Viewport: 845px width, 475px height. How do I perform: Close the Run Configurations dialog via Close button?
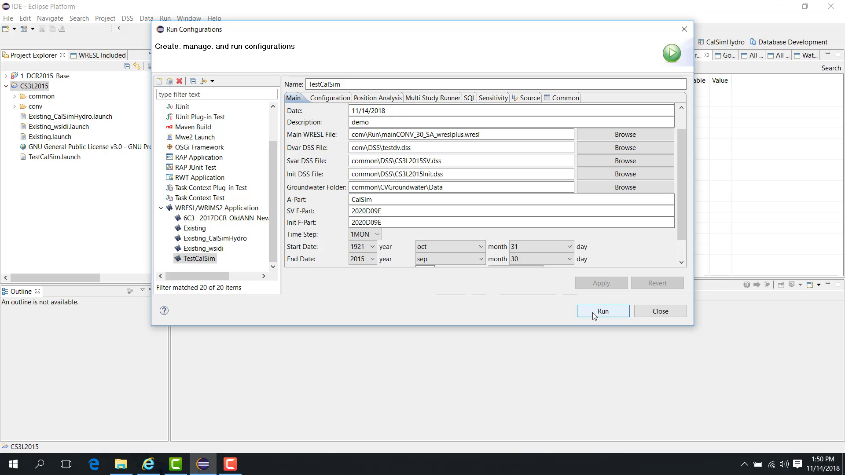pos(660,311)
